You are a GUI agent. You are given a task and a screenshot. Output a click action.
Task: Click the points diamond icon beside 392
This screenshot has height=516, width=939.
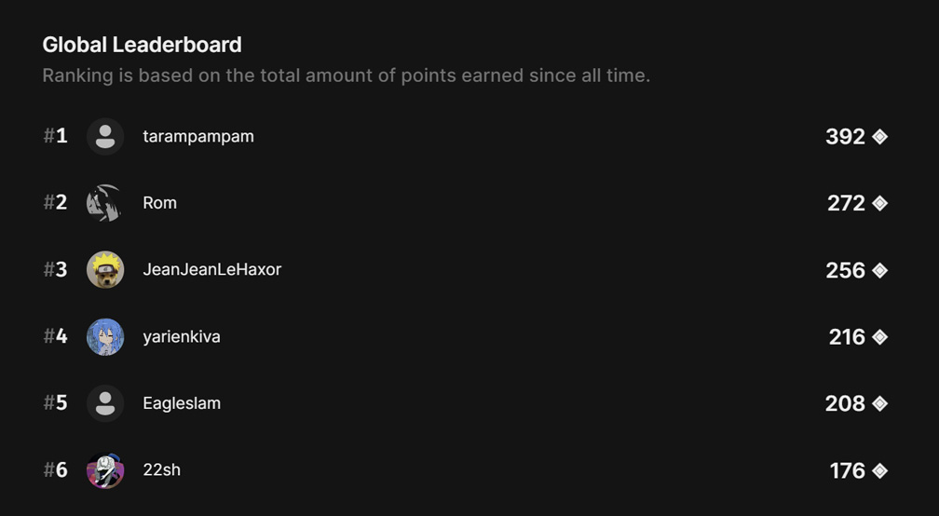click(879, 137)
